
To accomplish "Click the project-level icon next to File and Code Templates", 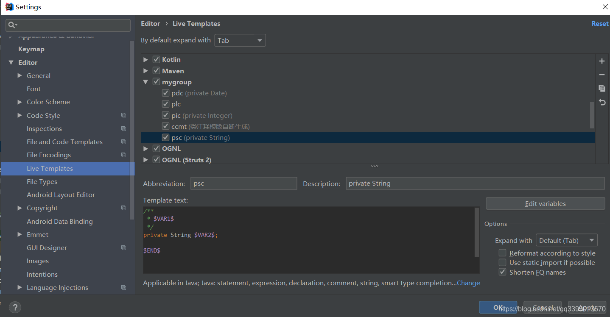I will (123, 142).
